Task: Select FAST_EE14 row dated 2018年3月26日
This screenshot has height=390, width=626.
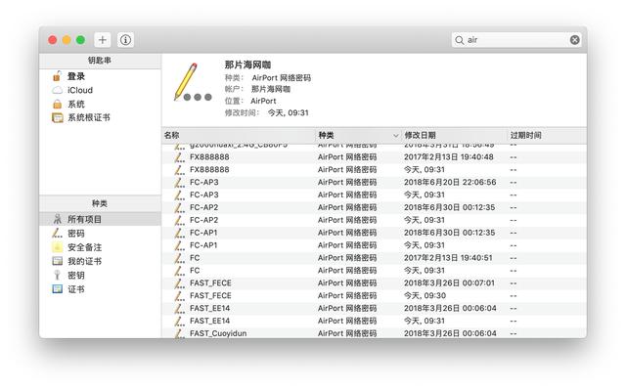Action: [x=374, y=308]
